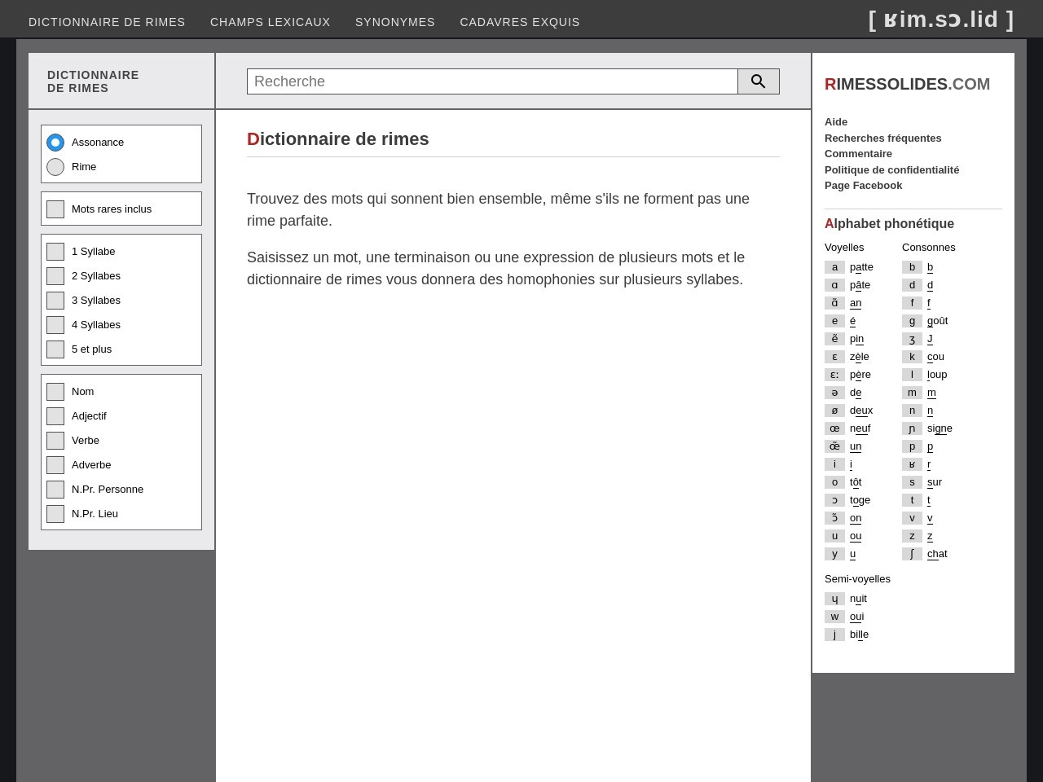Screen dimensions: 1043x782
Task: Insert phonetic vowel 'o' (tôt)
Action: tap(834, 482)
